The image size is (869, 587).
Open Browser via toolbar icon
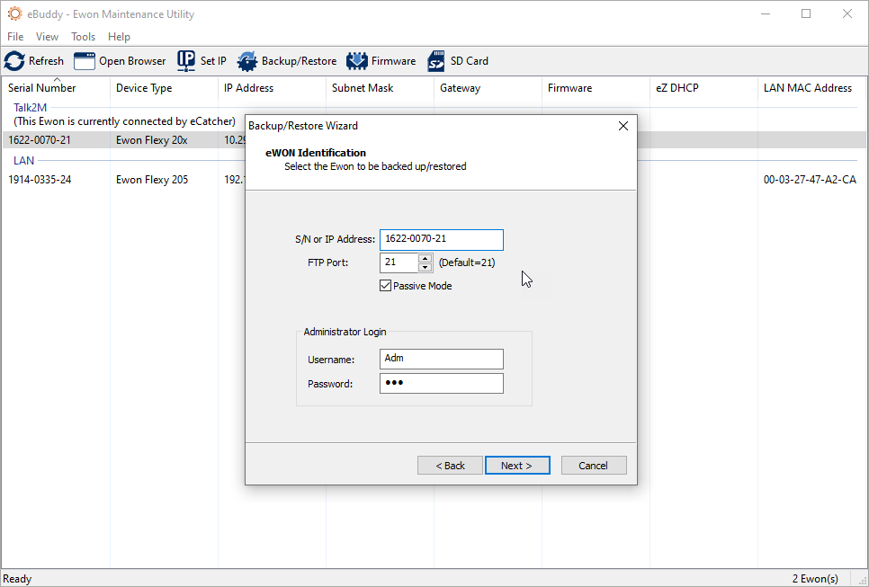pos(85,61)
